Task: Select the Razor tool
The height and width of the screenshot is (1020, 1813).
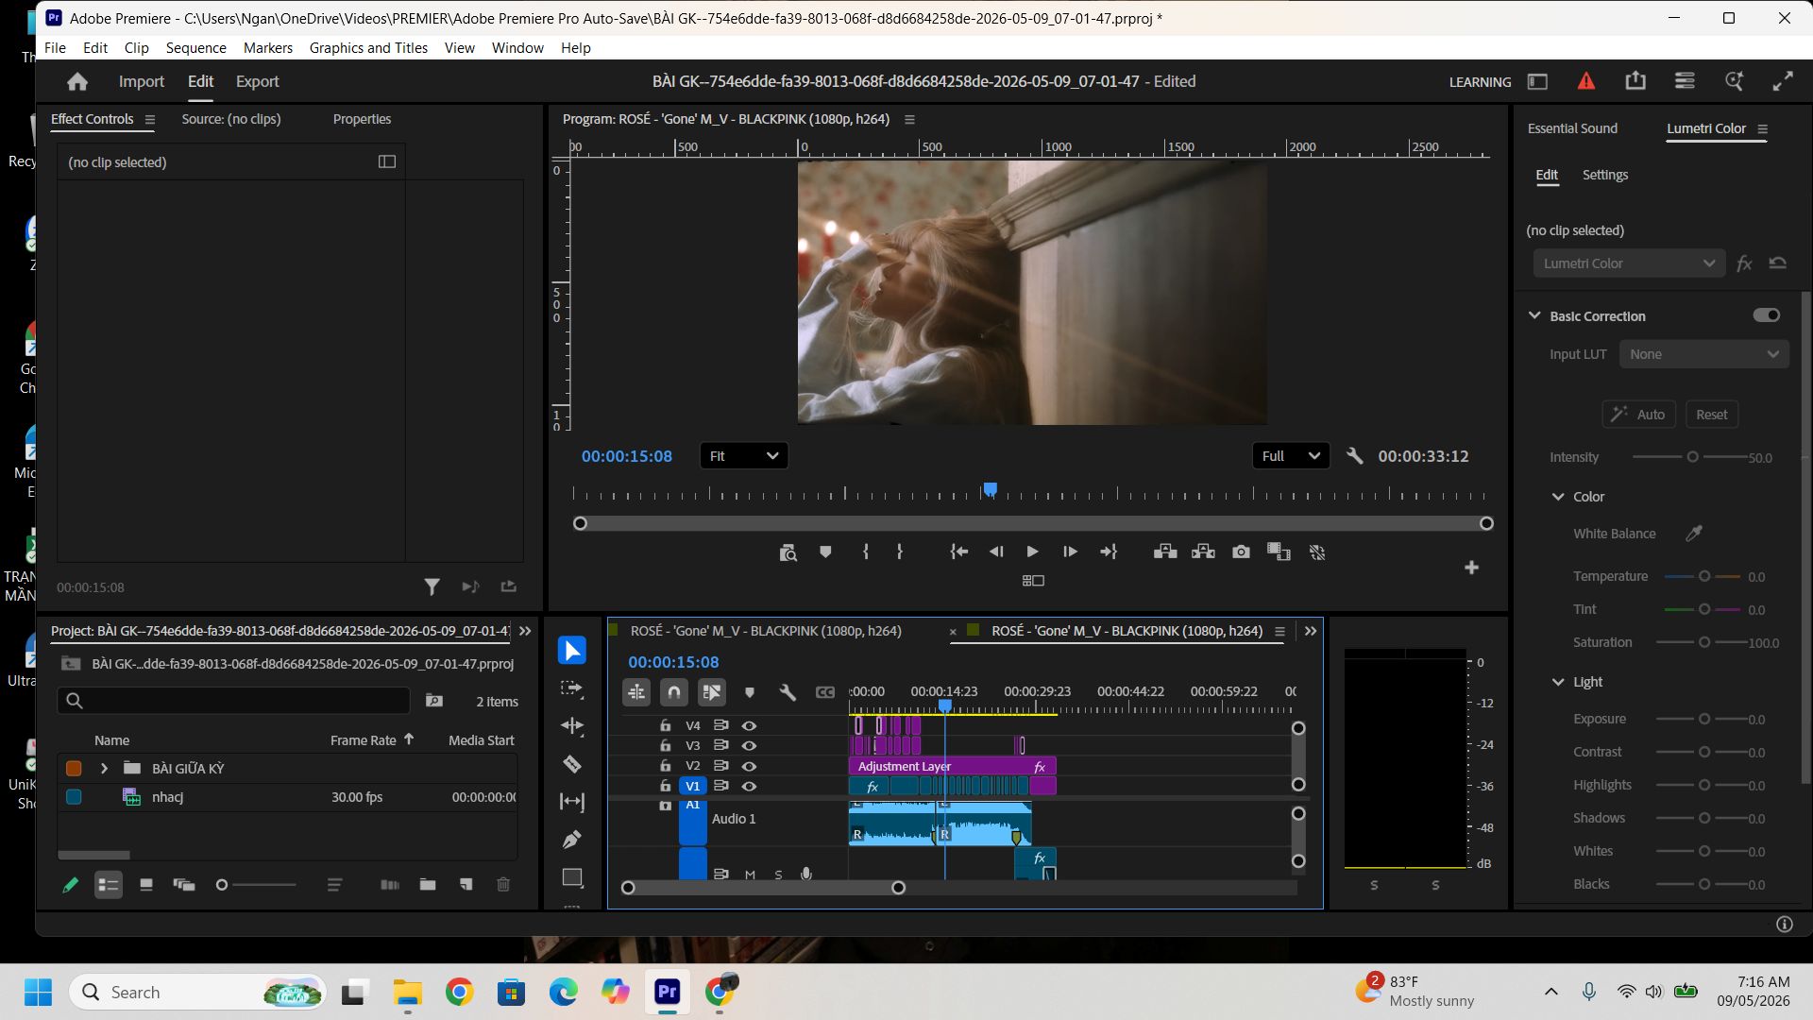Action: pos(572,764)
